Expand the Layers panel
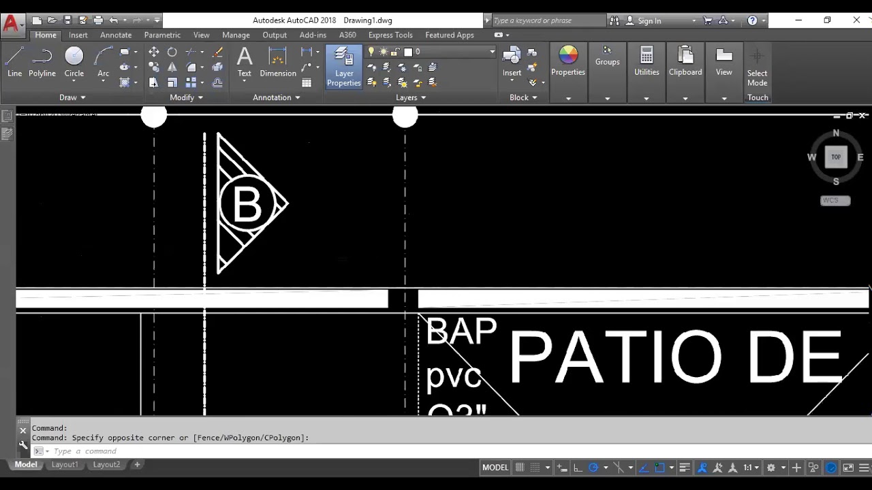872x490 pixels. pos(411,97)
